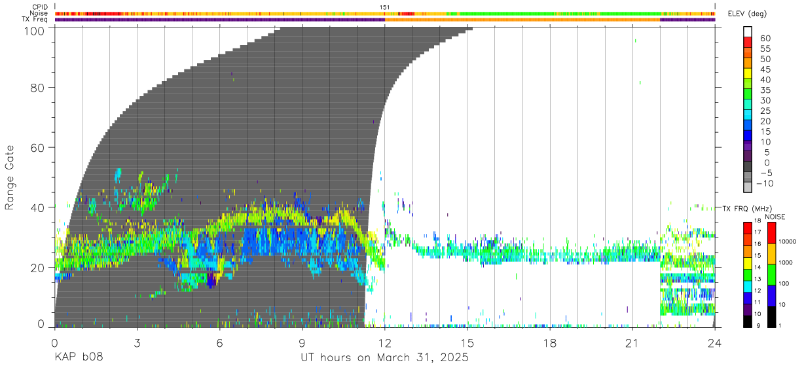Pick the yellow 1000–10000 NOISE swatch
The height and width of the screenshot is (371, 804).
coord(771,253)
